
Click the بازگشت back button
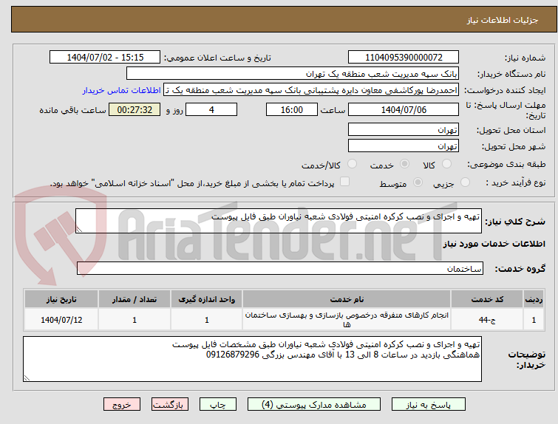(x=170, y=405)
